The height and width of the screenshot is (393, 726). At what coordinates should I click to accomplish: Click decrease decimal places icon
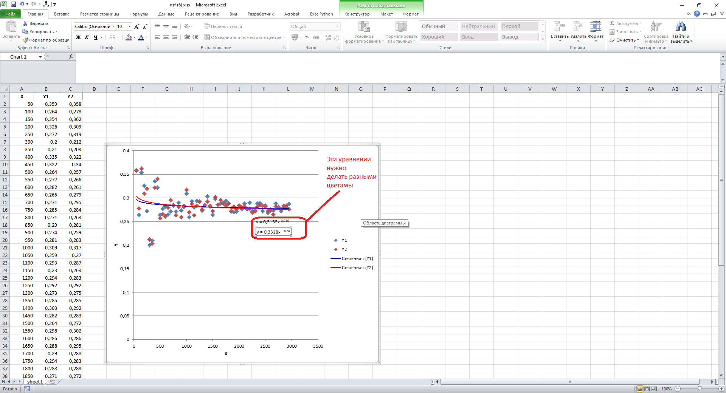pyautogui.click(x=337, y=37)
